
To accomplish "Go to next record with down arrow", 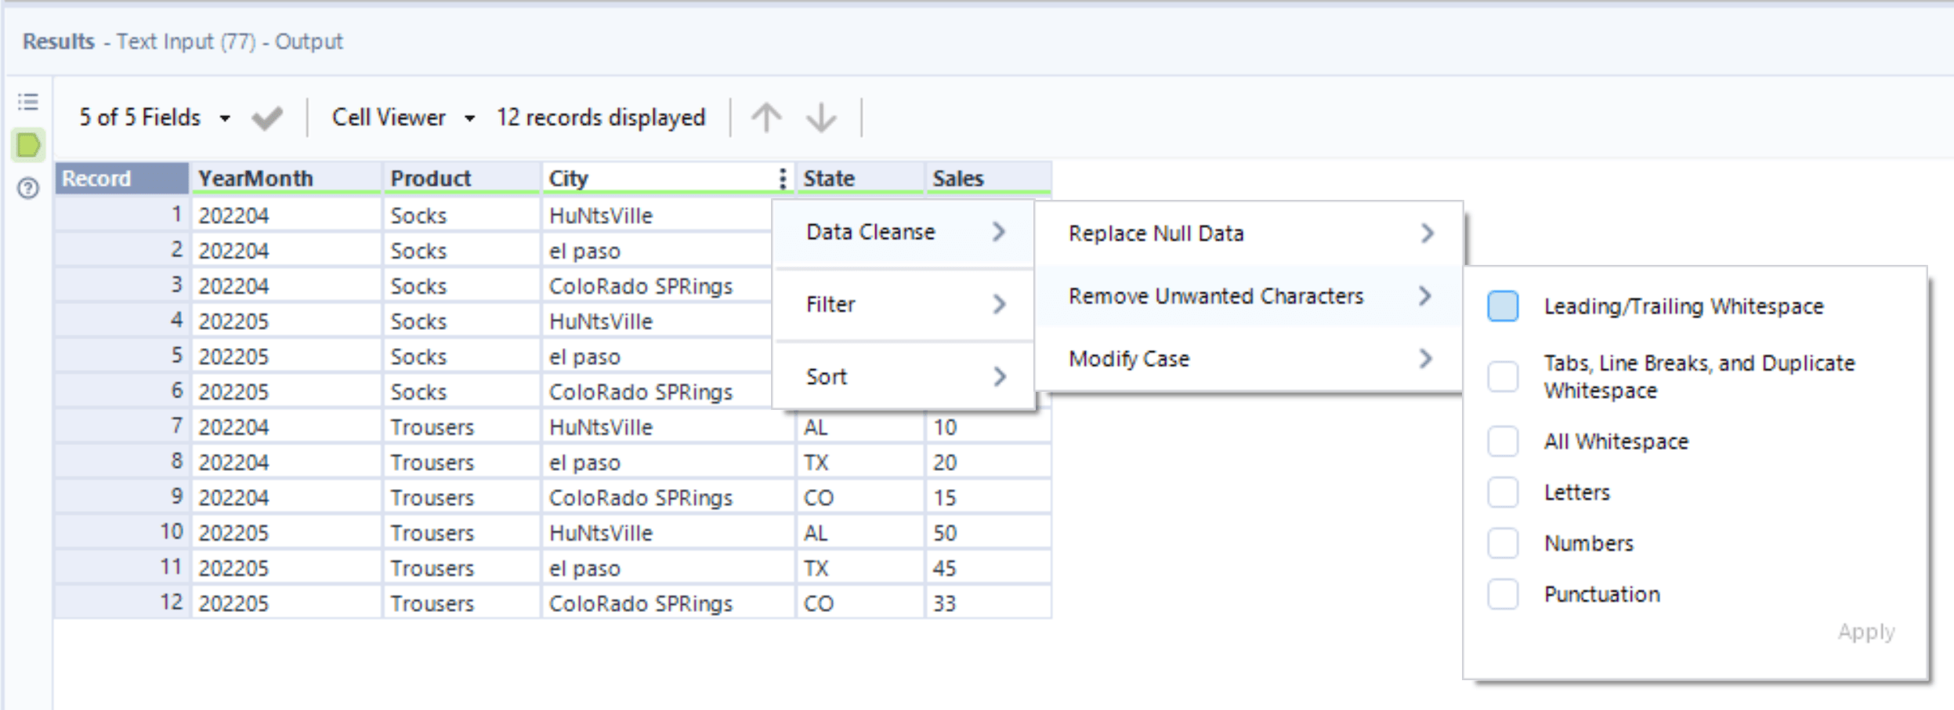I will [821, 118].
